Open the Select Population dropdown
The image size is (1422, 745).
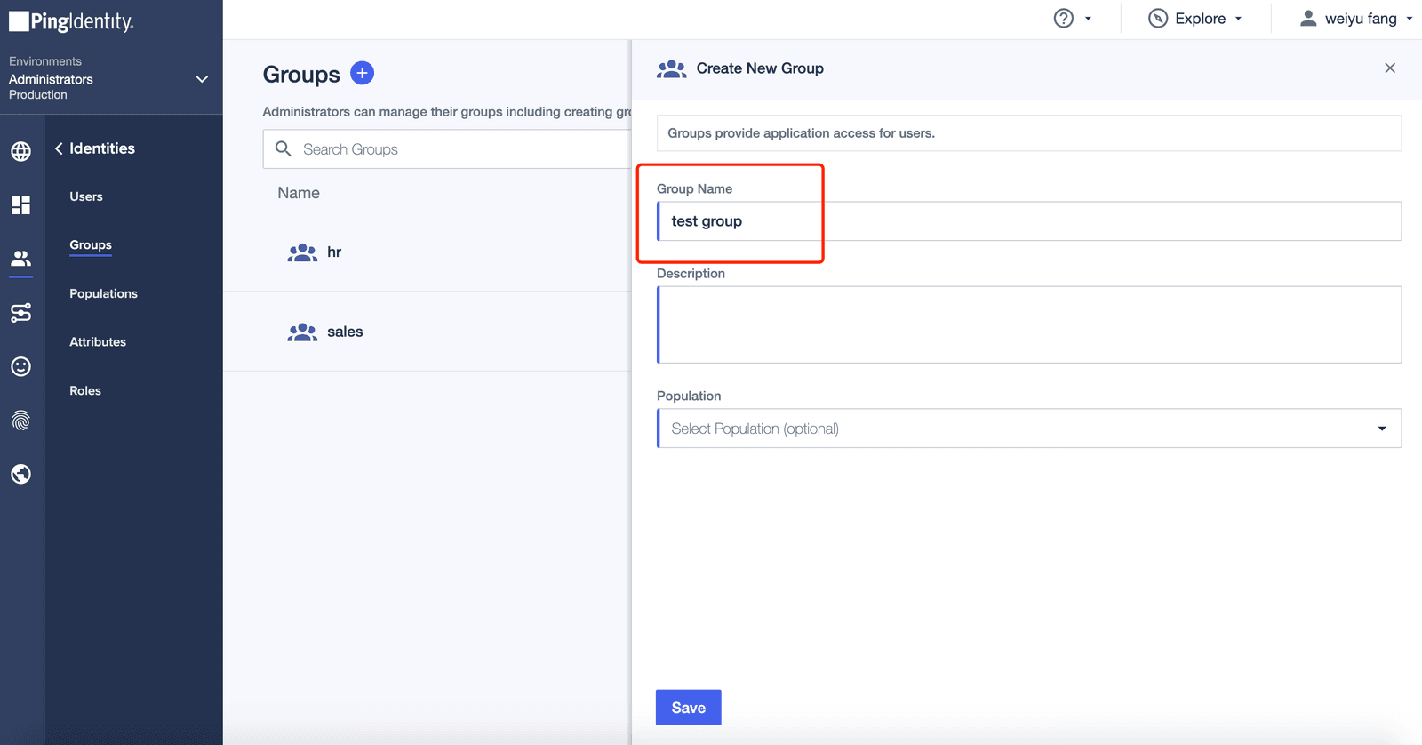coord(1029,429)
